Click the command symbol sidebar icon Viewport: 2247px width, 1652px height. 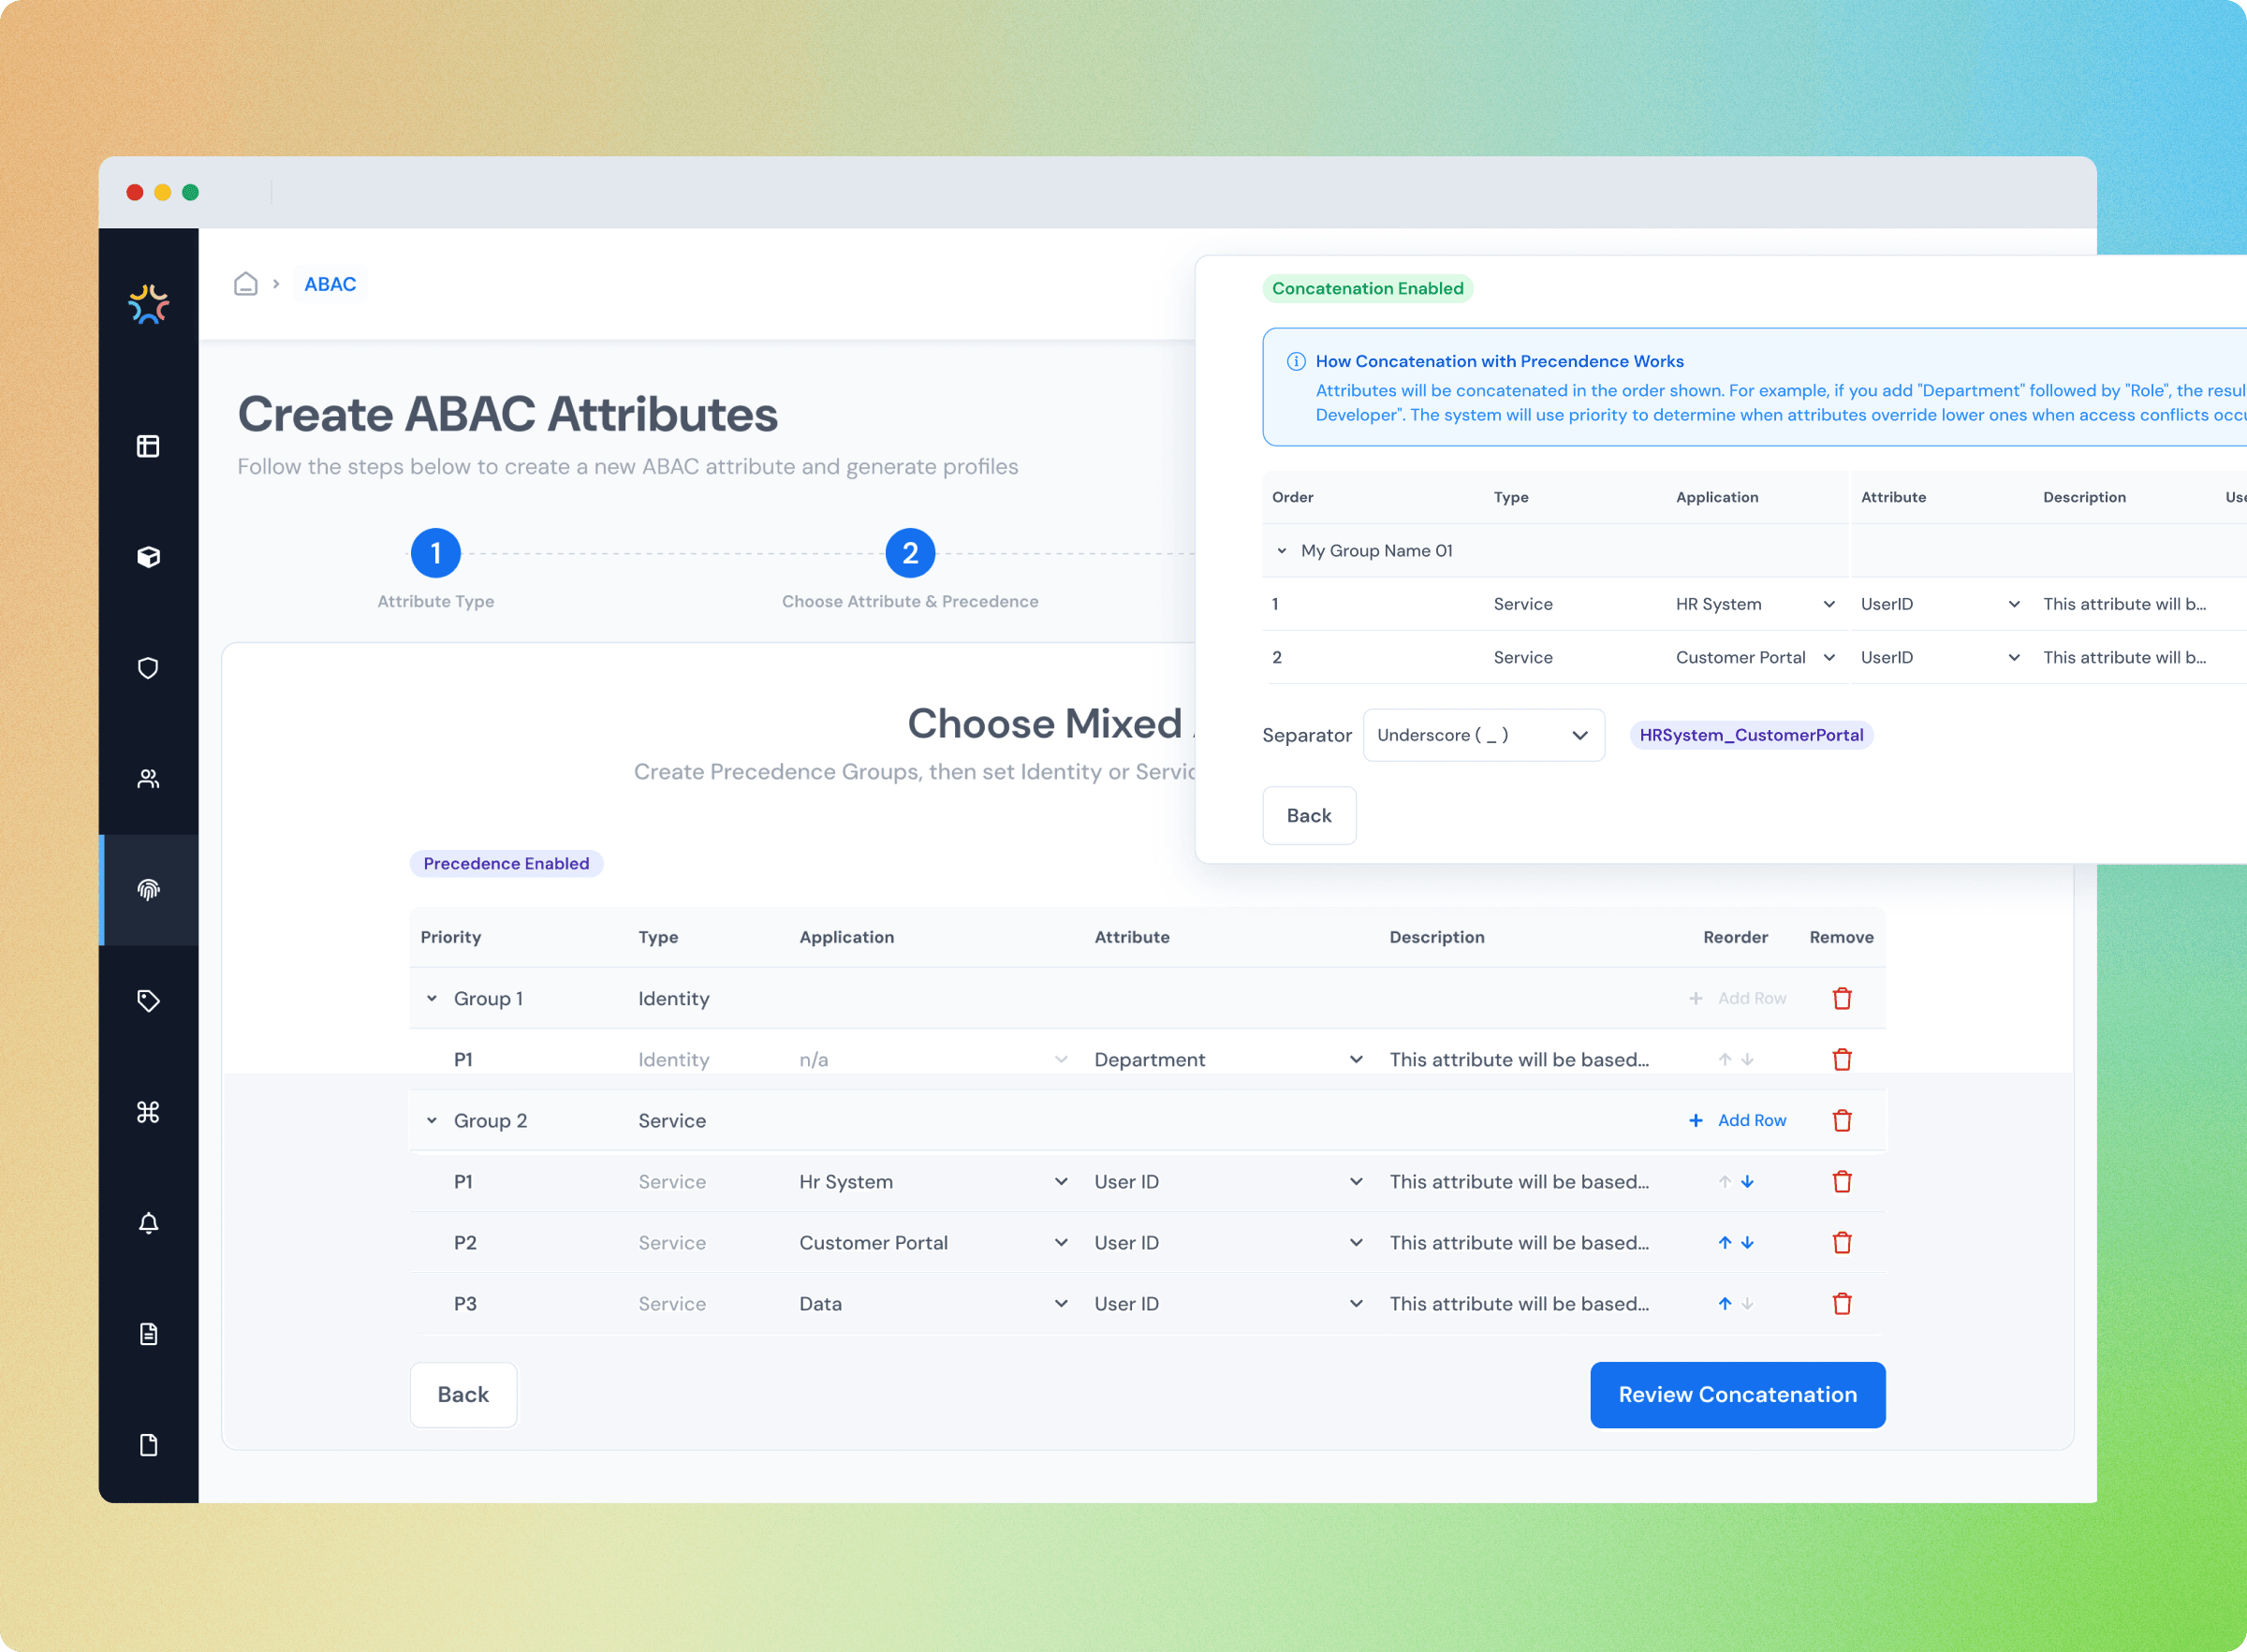[148, 1112]
